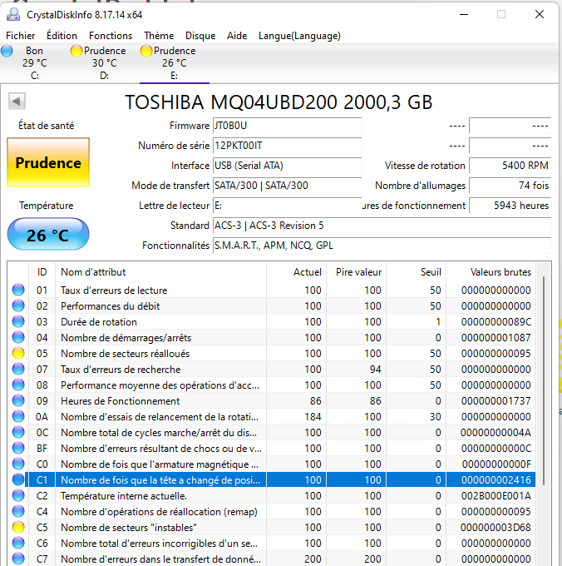Click the transfer mode field SATA/300

tap(288, 186)
